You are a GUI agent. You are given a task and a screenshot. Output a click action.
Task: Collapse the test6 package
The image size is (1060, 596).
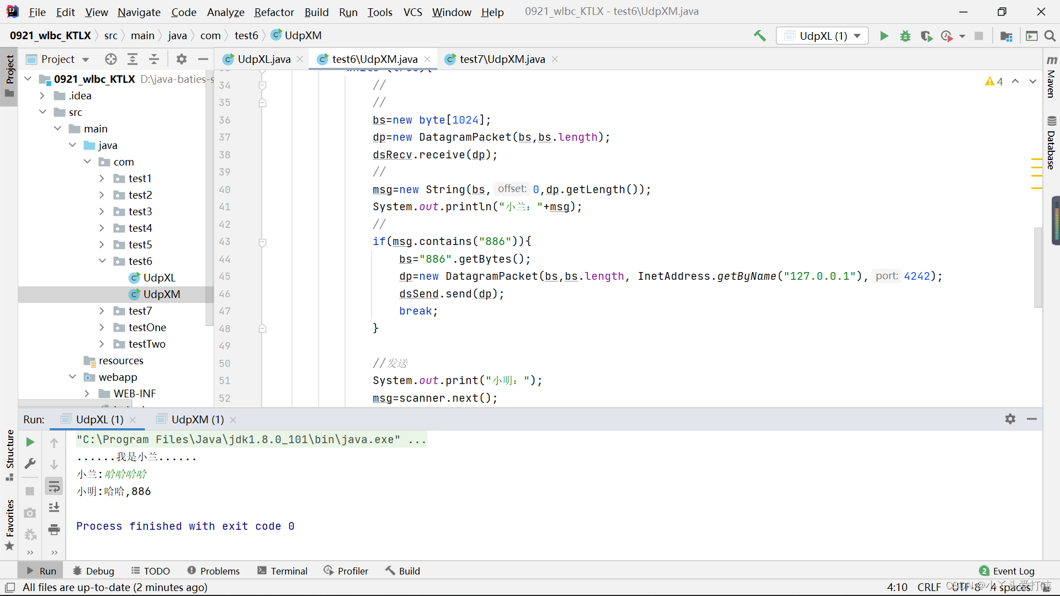tap(102, 261)
